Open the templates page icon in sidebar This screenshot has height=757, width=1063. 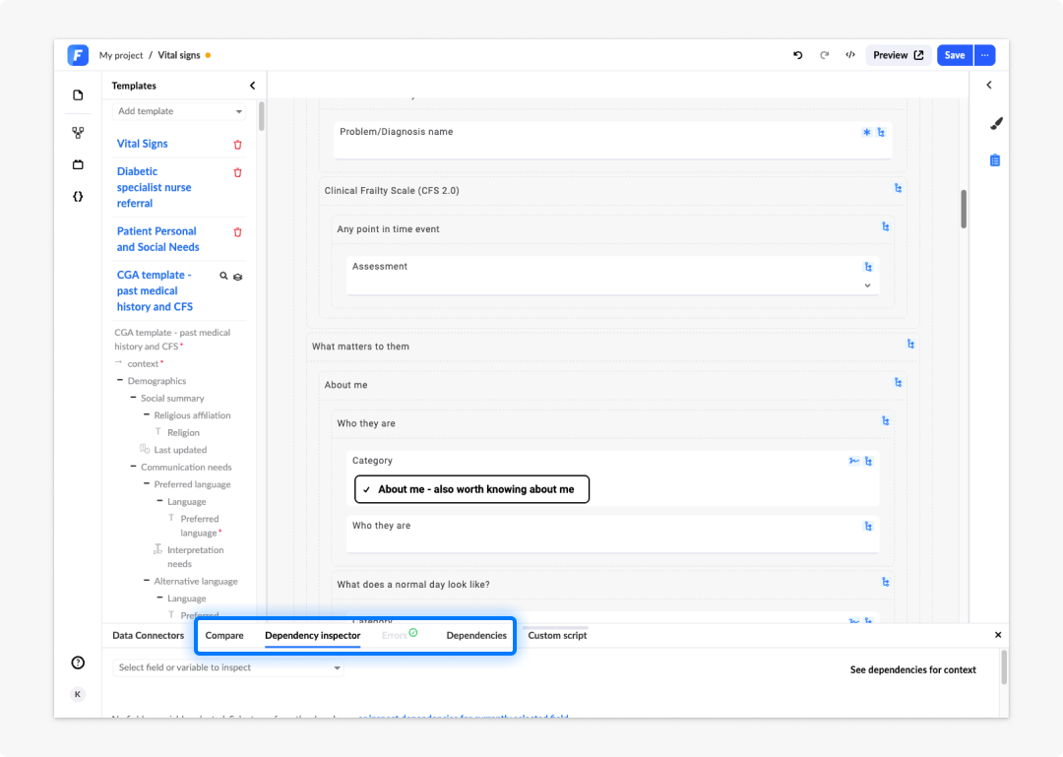78,95
